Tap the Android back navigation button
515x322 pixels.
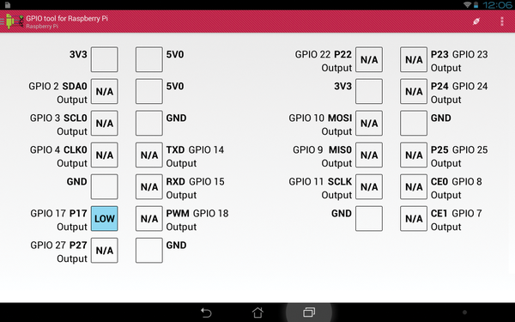(x=206, y=313)
